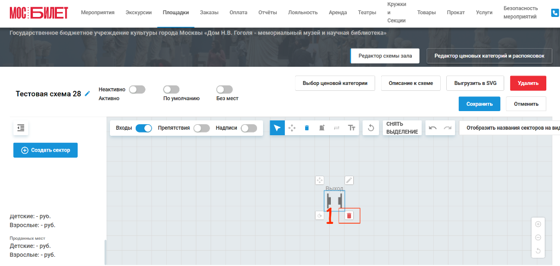Open the Площадки menu item
This screenshot has height=266, width=560.
176,13
